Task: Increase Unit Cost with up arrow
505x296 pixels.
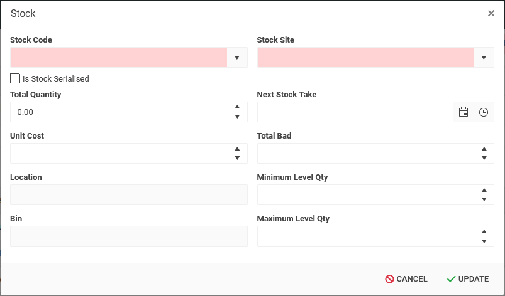Action: 237,149
